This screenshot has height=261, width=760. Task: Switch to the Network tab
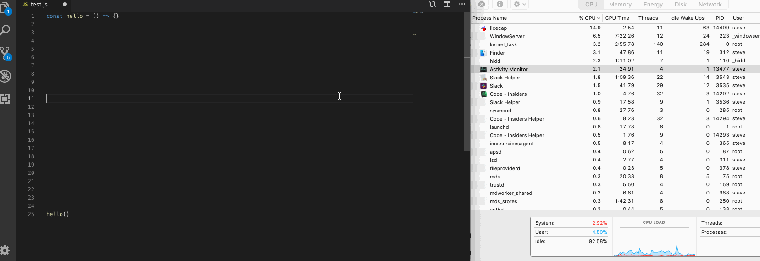pos(710,4)
